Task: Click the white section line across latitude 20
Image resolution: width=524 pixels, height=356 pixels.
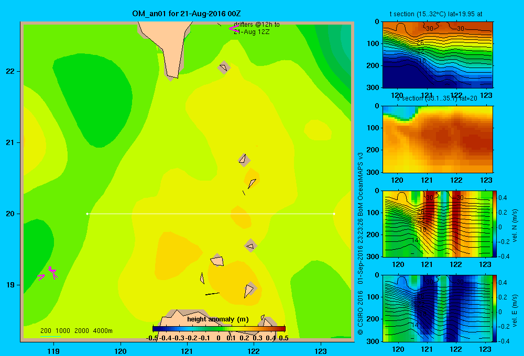Action: [x=211, y=214]
